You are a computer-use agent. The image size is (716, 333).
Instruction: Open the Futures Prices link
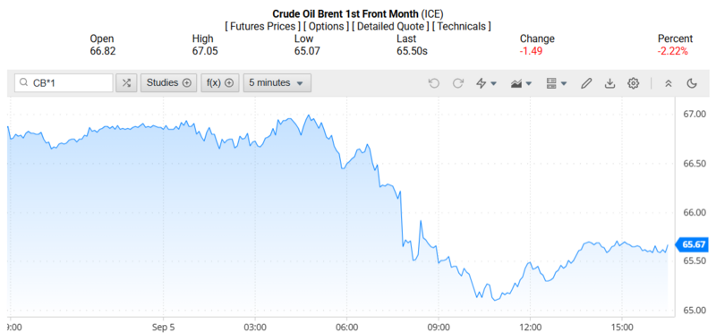[x=262, y=27]
